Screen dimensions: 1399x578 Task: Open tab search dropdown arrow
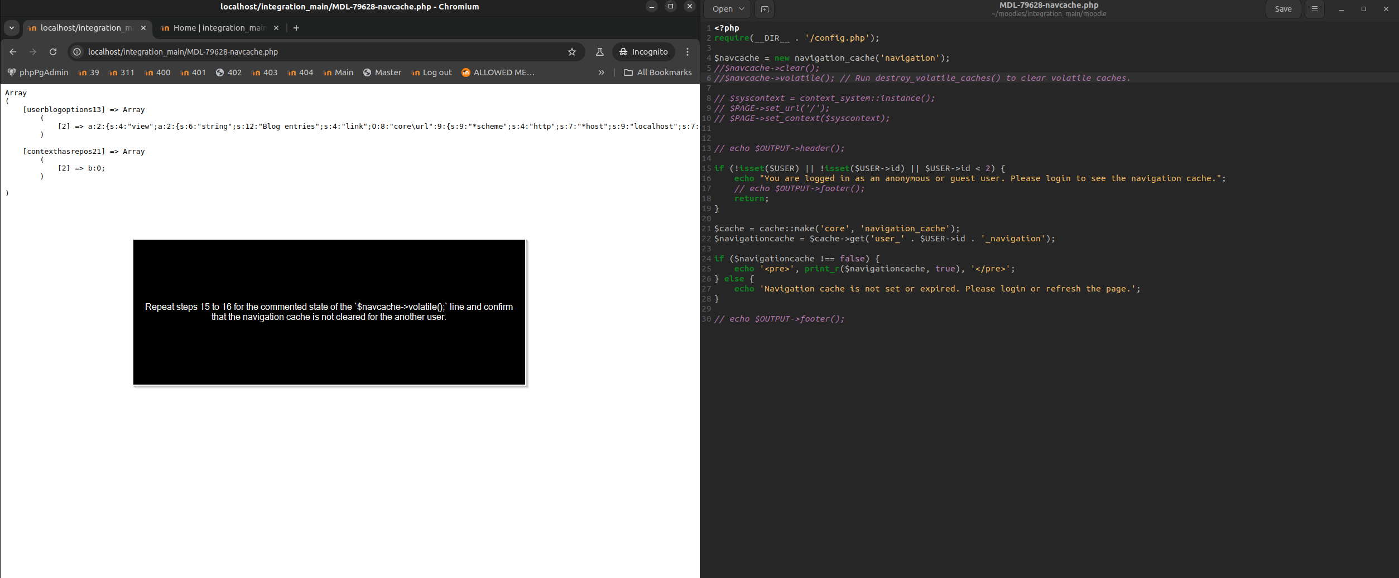[12, 28]
